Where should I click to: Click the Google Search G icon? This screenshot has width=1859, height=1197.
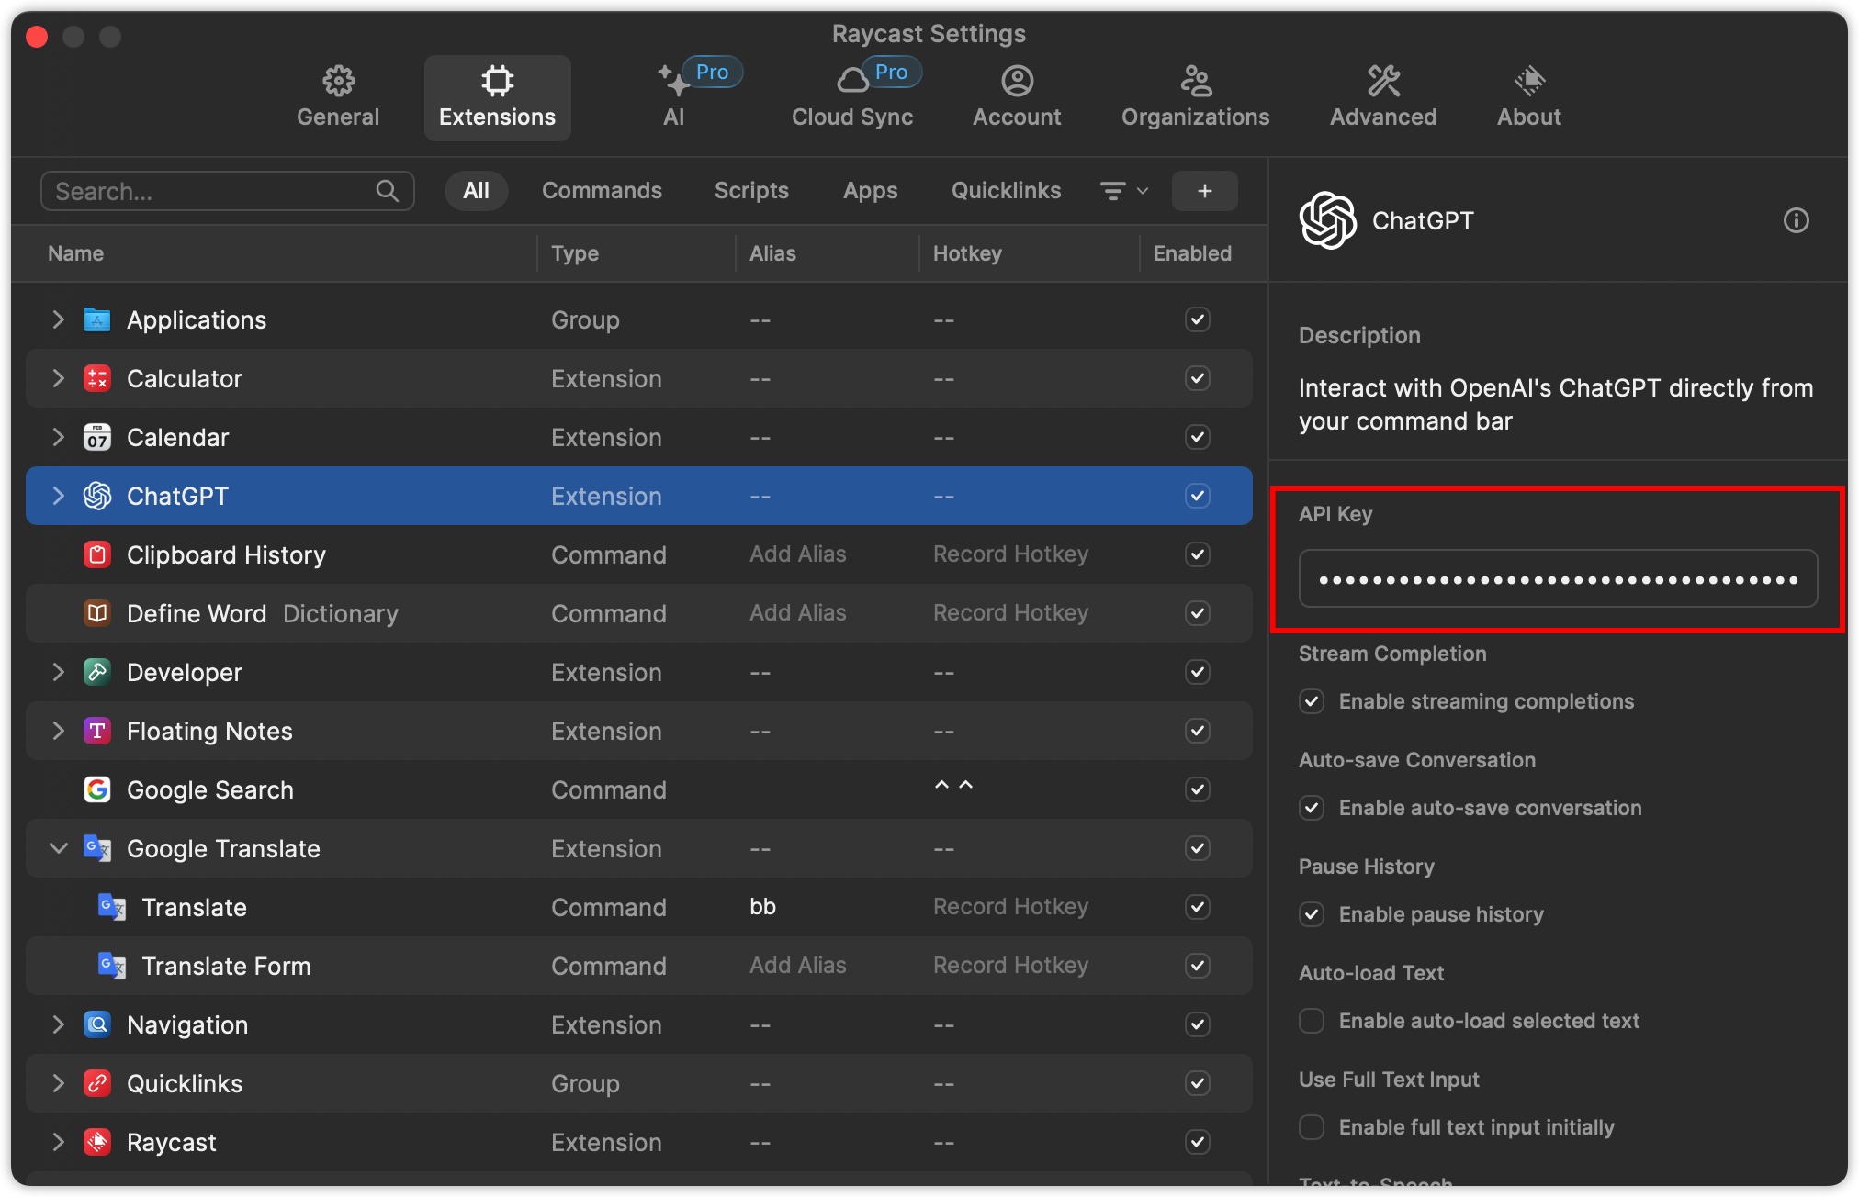(97, 789)
